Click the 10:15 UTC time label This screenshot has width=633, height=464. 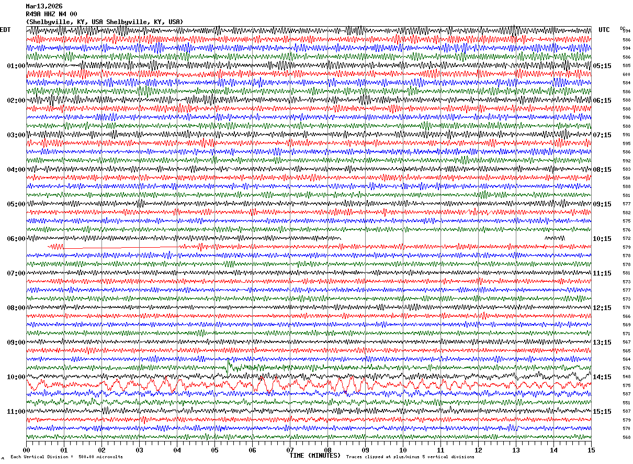tap(602, 239)
